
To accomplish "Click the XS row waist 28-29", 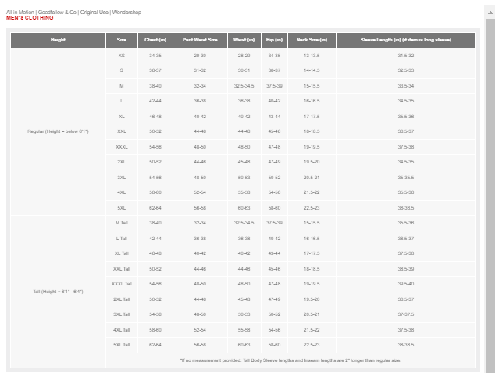I will click(244, 56).
